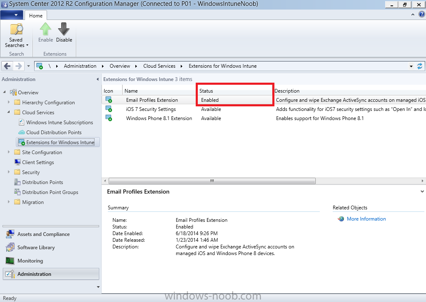The height and width of the screenshot is (302, 426).
Task: Click the Administration workspace icon
Action: [10, 274]
